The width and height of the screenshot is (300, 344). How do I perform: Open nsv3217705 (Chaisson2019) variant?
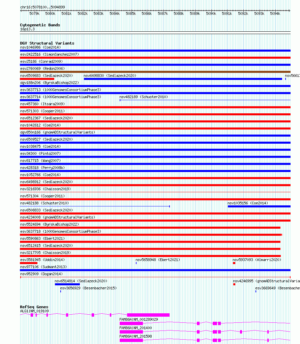46,253
